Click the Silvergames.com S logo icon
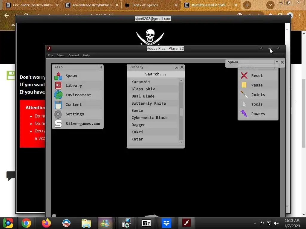Screen dimensions: 306x229 point(58,124)
